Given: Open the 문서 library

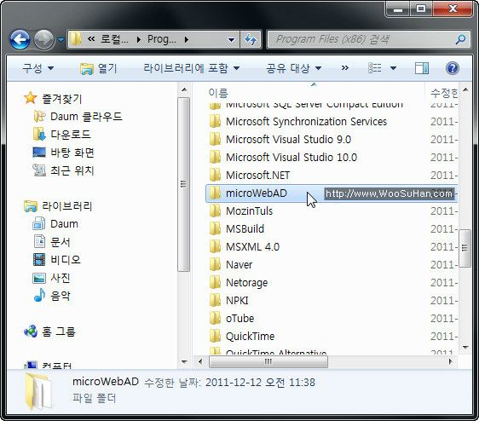Looking at the screenshot, I should [52, 242].
